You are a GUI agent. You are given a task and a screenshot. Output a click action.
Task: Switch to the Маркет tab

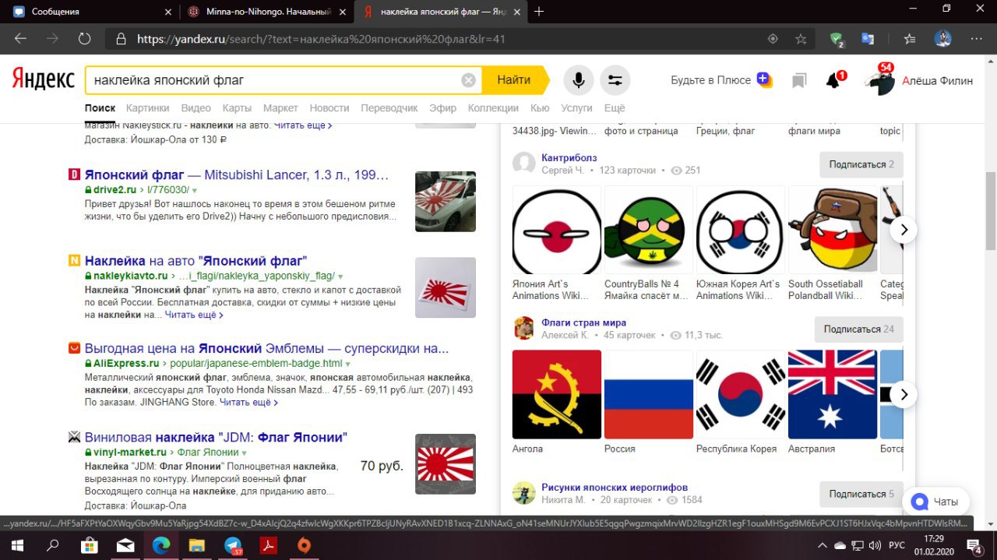click(x=280, y=108)
